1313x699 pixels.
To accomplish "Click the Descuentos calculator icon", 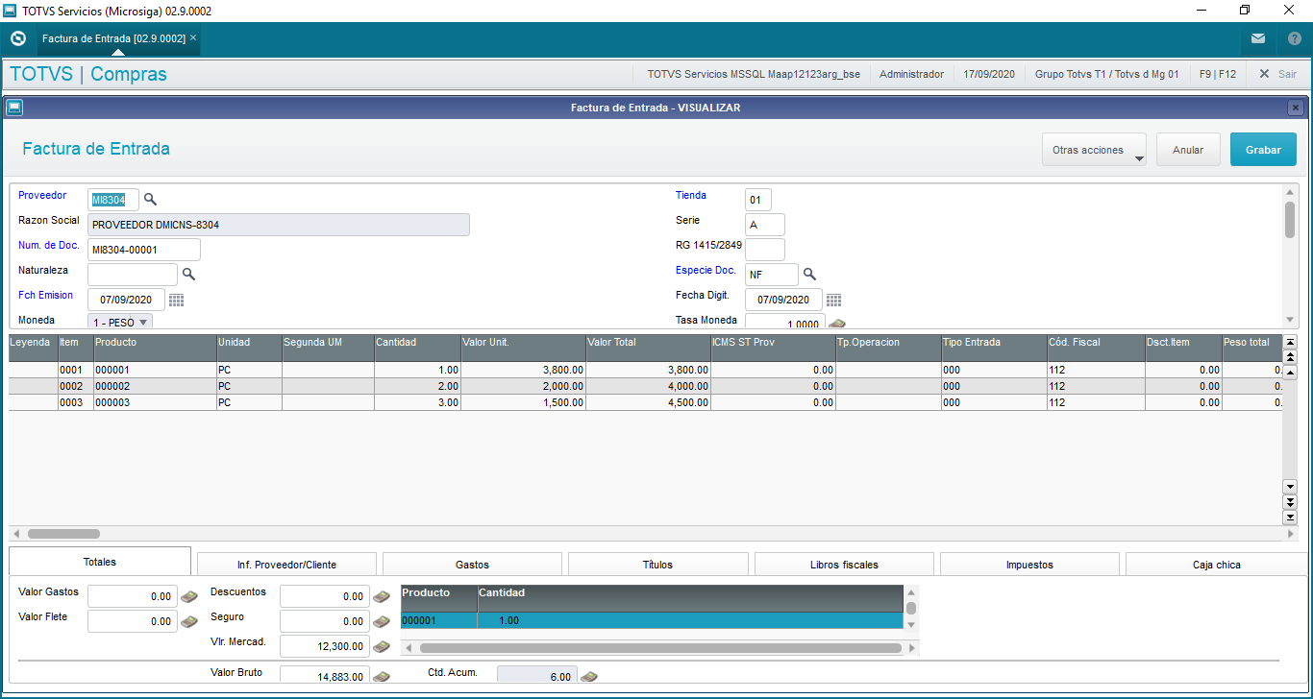I will pyautogui.click(x=382, y=596).
